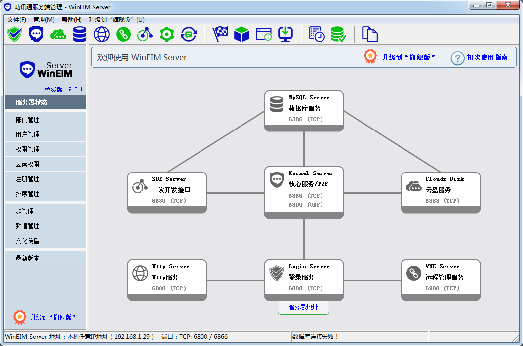
Task: Click the cloud icon on the Clouds Disk card
Action: pos(413,186)
